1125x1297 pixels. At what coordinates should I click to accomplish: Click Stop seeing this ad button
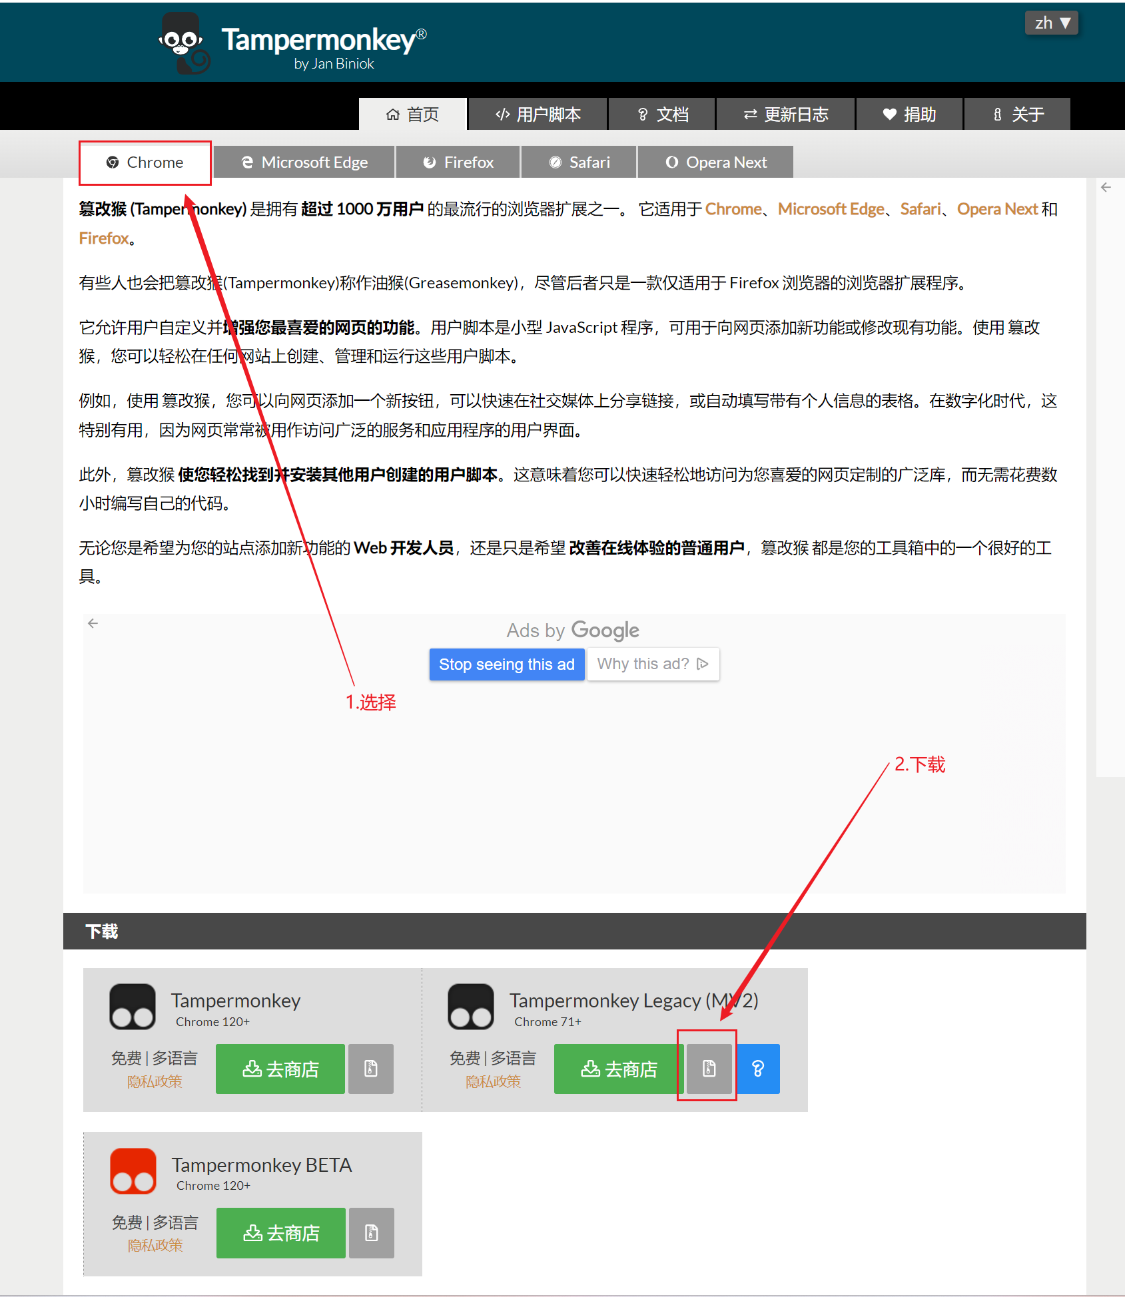[507, 664]
